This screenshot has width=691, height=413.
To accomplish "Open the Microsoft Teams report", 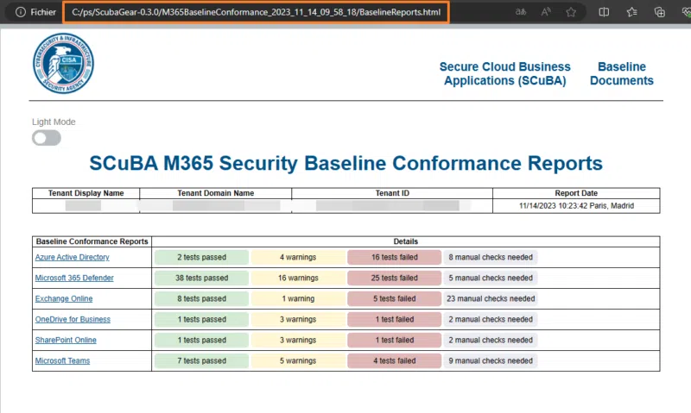I will click(x=62, y=361).
